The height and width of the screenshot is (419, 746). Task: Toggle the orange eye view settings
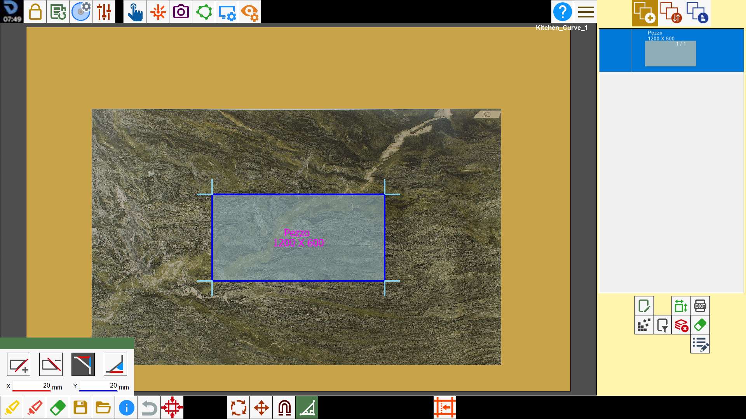(x=249, y=12)
